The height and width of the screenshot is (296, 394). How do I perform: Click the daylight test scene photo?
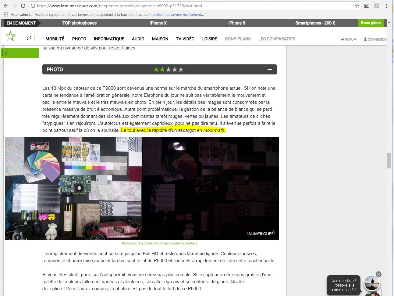pyautogui.click(x=73, y=188)
